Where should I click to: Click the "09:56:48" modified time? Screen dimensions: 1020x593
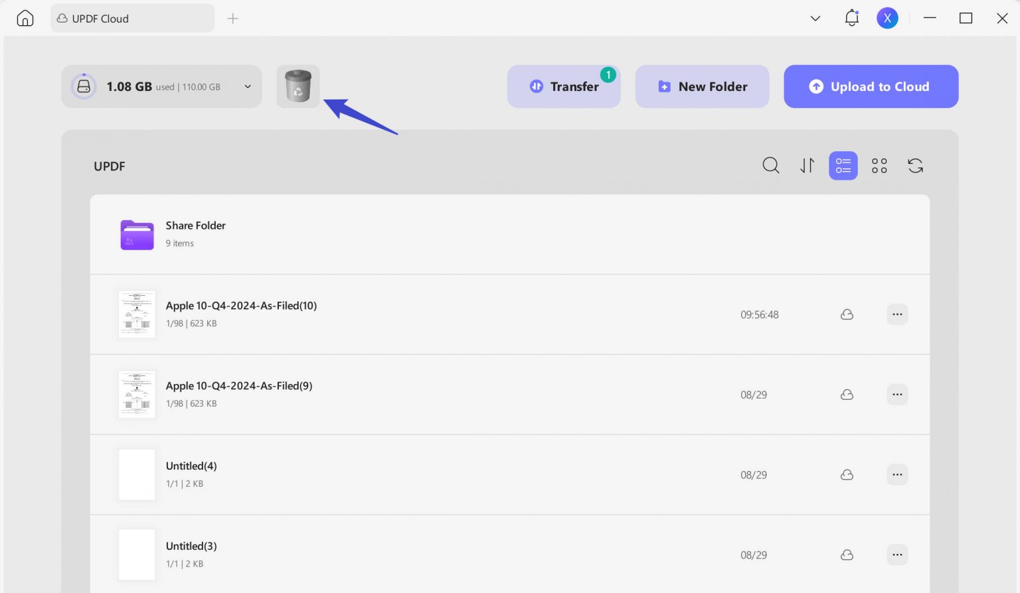pyautogui.click(x=760, y=315)
